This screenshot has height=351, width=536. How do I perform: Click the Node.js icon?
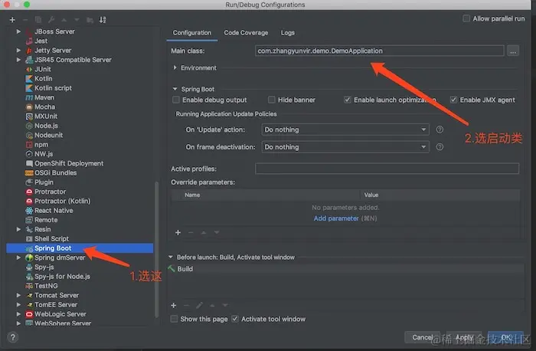29,126
